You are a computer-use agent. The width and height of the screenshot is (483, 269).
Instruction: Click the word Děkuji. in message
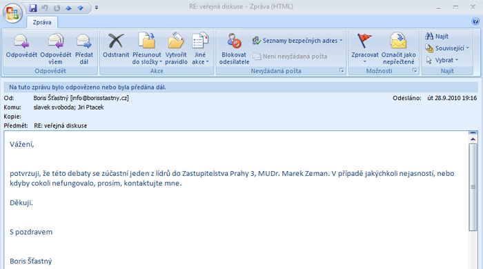pyautogui.click(x=21, y=203)
